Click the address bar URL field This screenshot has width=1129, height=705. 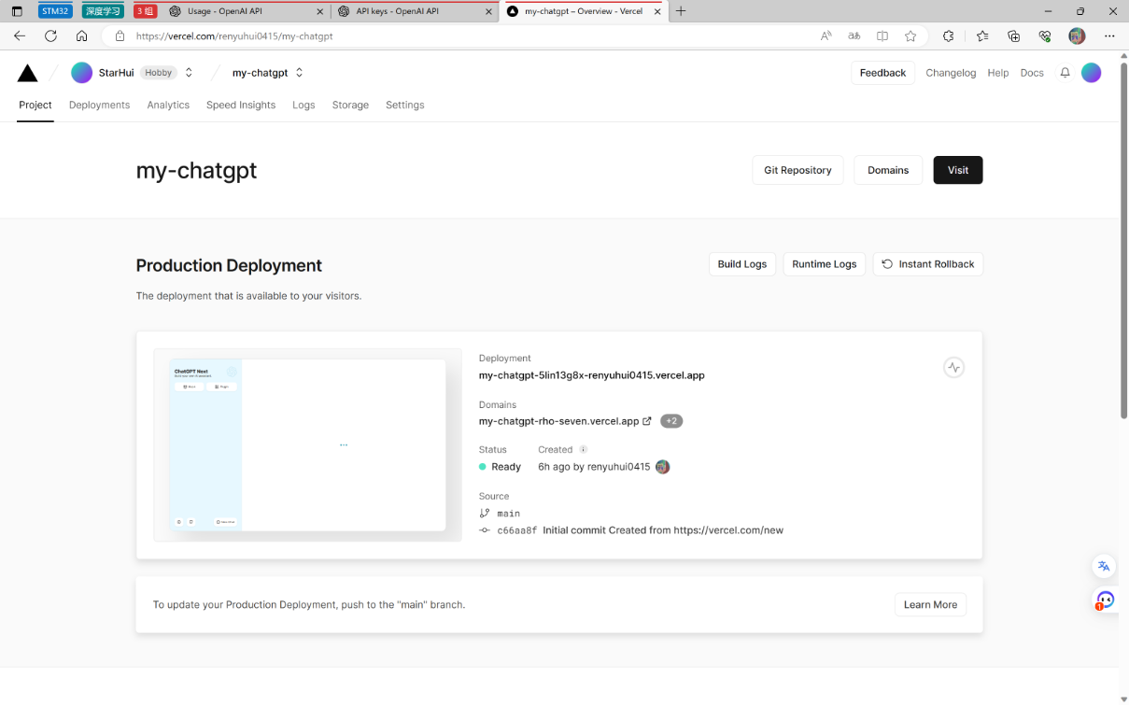click(467, 35)
